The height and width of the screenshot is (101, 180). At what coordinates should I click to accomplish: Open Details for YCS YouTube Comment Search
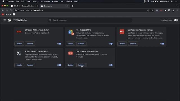click(19, 65)
